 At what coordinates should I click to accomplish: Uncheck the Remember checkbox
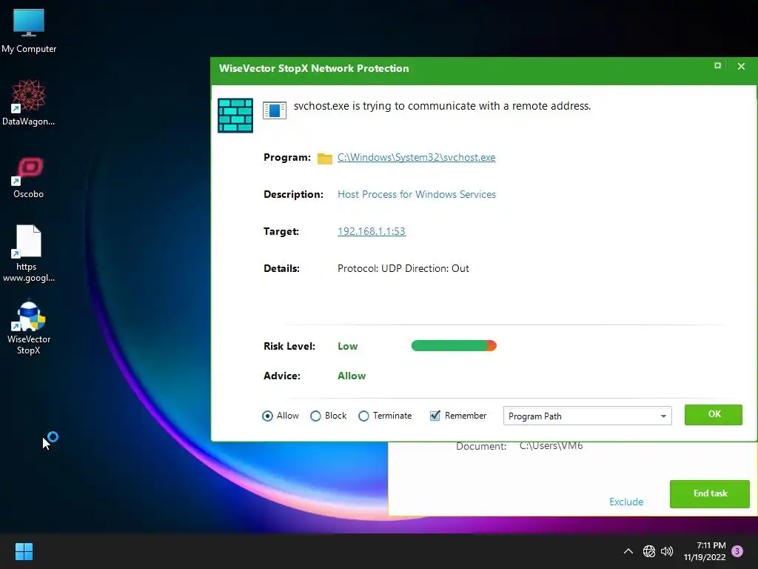point(435,416)
